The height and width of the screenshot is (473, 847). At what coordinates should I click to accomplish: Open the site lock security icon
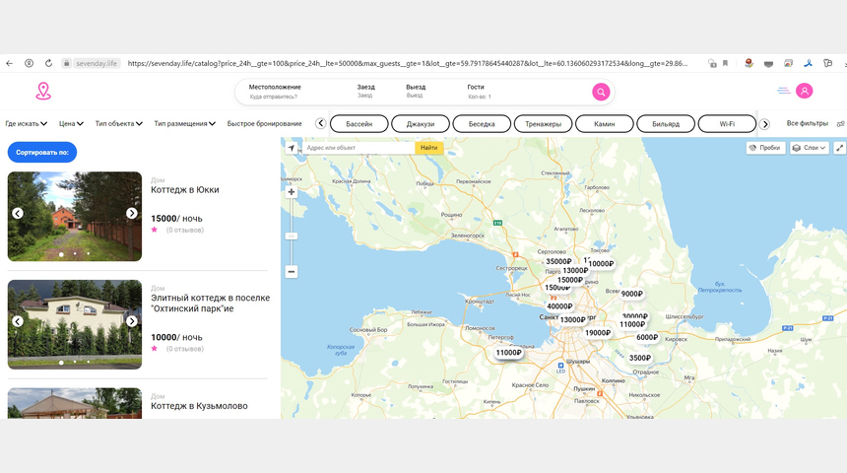[x=66, y=63]
